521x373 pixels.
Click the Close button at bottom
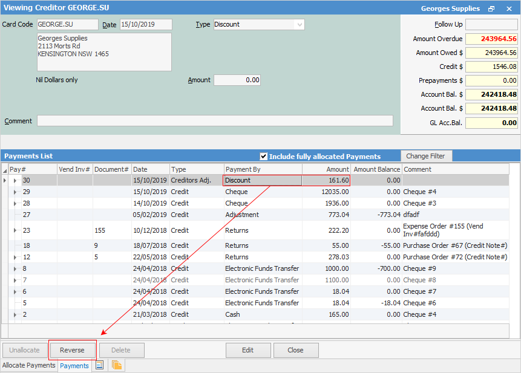[x=296, y=350]
